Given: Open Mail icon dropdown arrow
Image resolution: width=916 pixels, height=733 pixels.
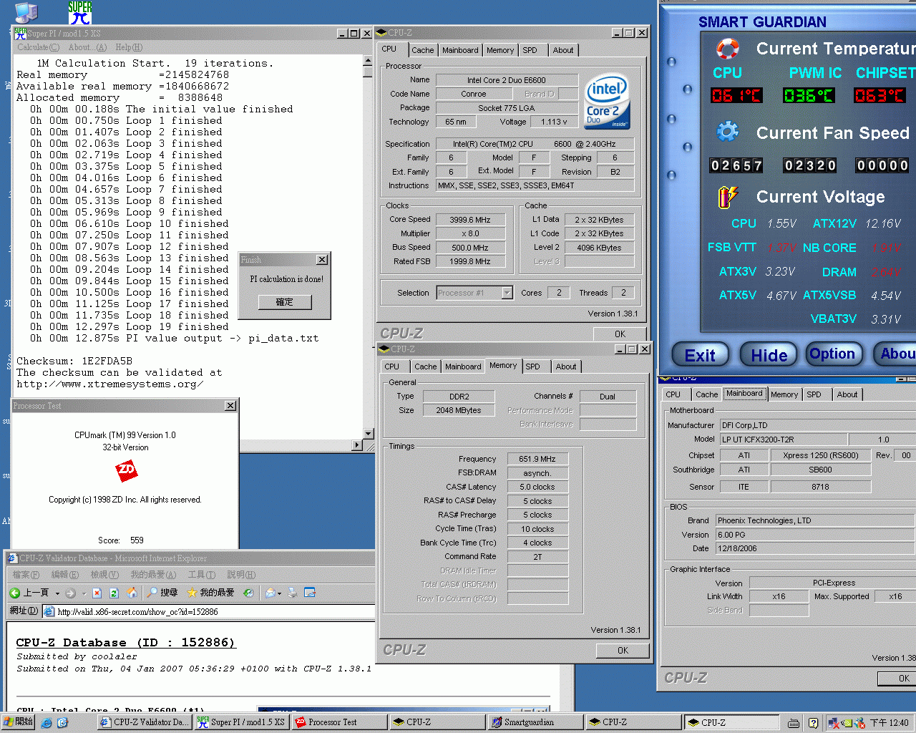Looking at the screenshot, I should [280, 593].
